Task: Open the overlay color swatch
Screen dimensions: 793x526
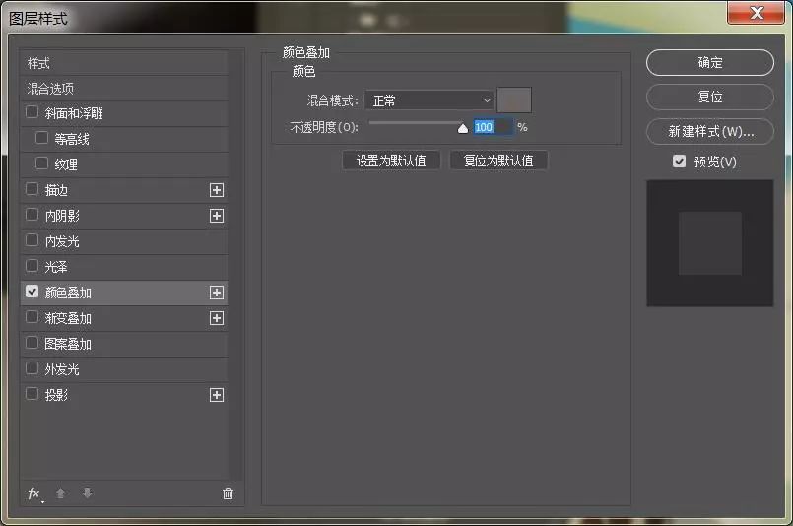Action: pos(514,100)
